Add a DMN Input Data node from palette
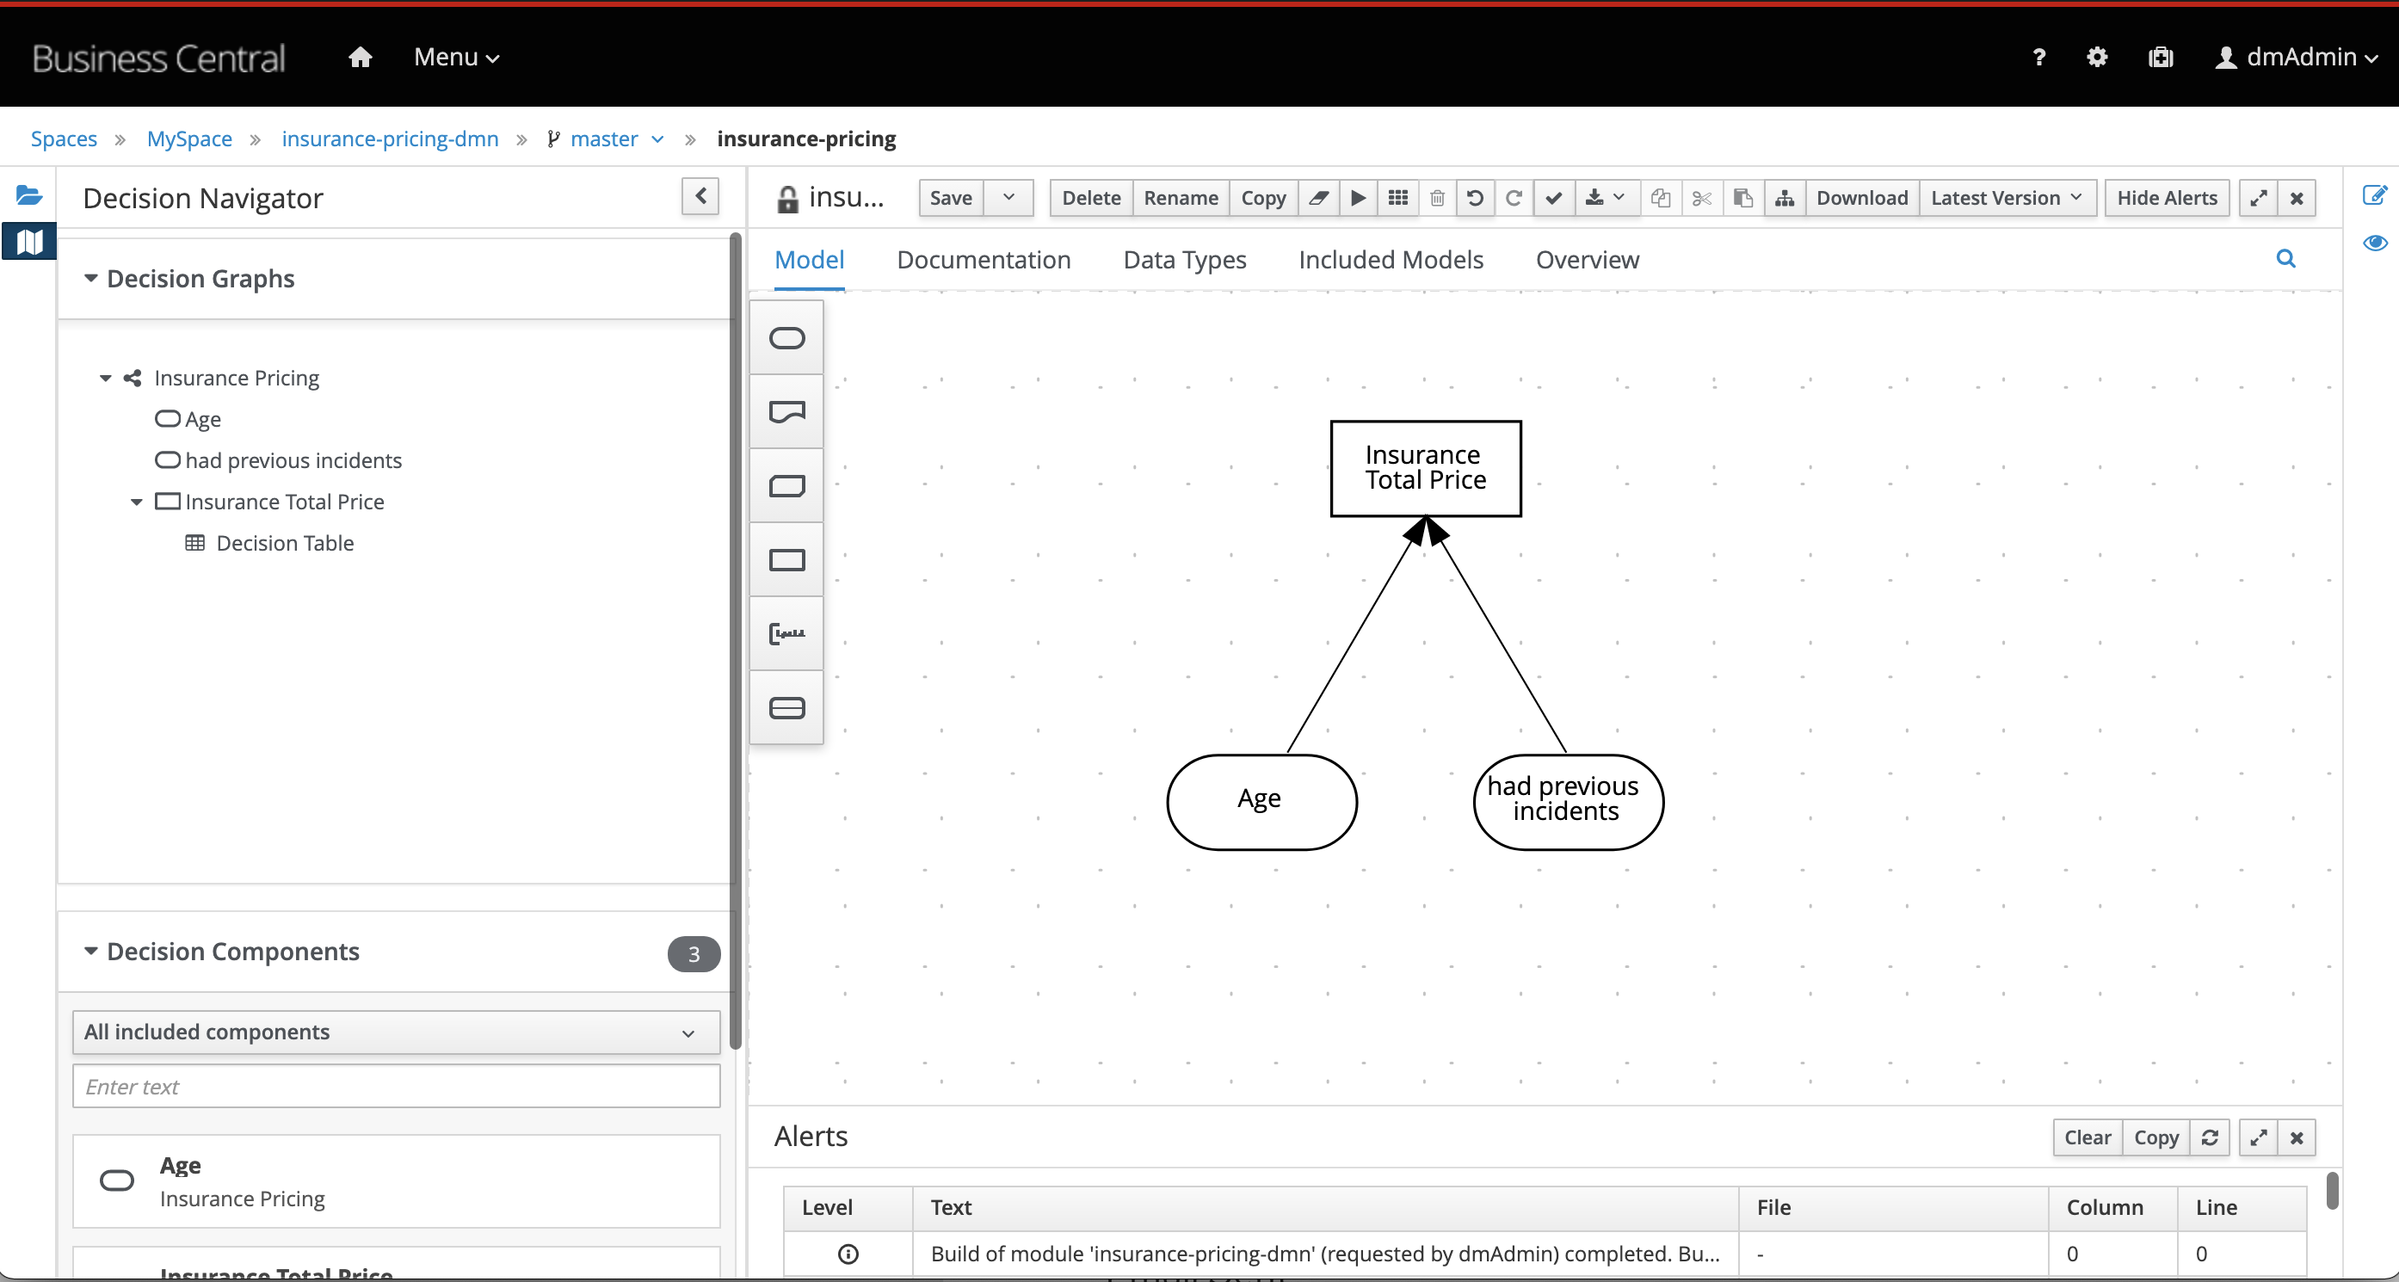2399x1282 pixels. click(x=787, y=338)
